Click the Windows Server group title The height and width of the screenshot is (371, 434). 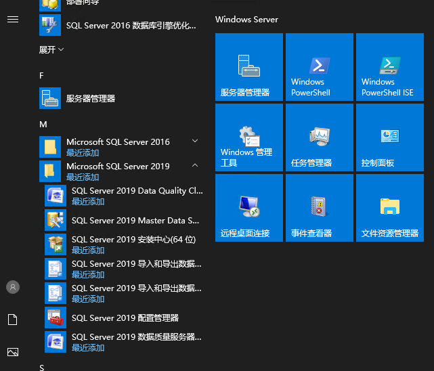pos(246,20)
